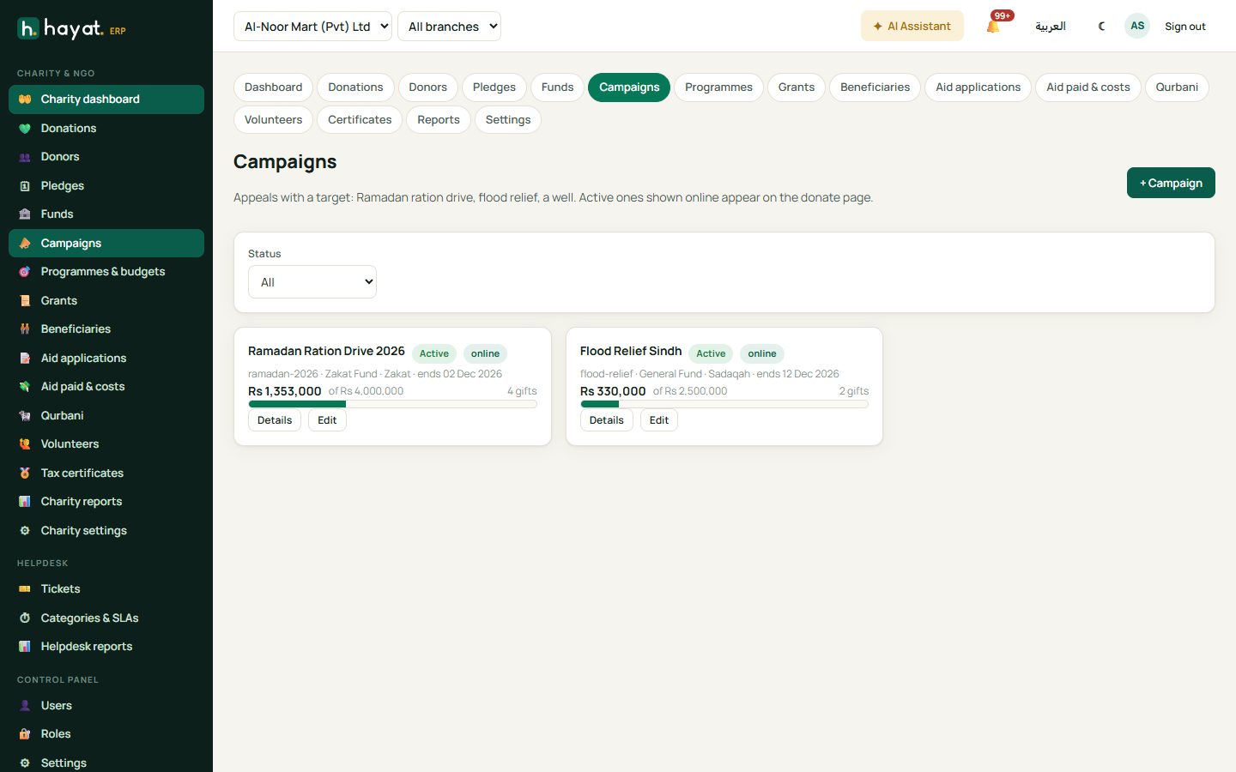Click the Tax certificates sidebar icon
1236x772 pixels.
pos(25,473)
